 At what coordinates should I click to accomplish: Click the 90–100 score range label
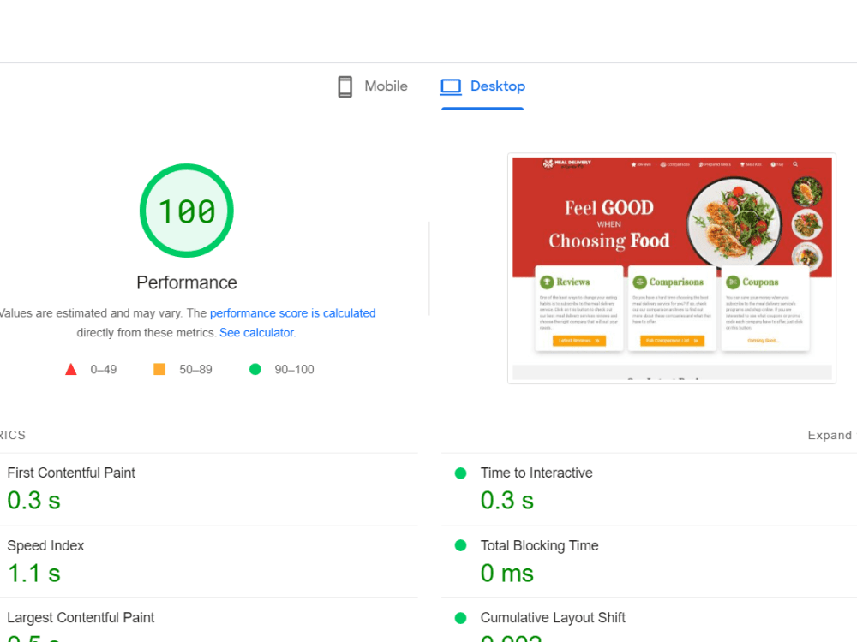[294, 370]
